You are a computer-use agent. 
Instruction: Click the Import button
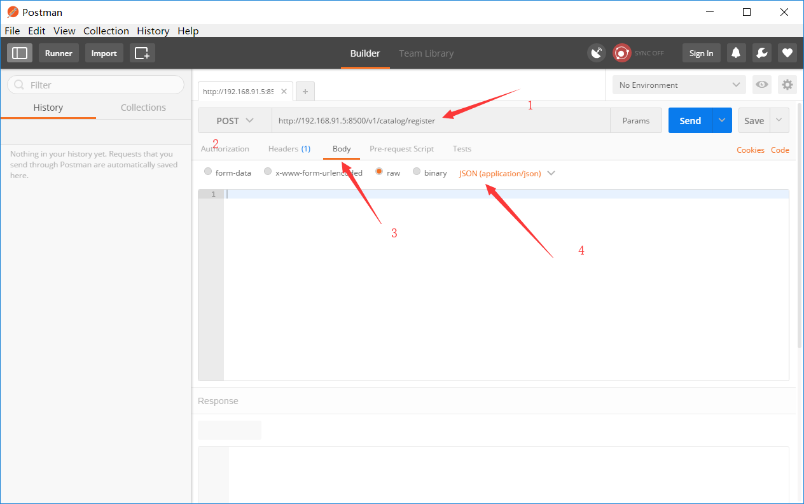(x=104, y=53)
